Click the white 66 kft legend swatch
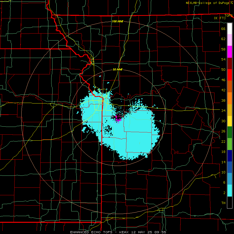This screenshot has width=234, height=234. point(230,29)
